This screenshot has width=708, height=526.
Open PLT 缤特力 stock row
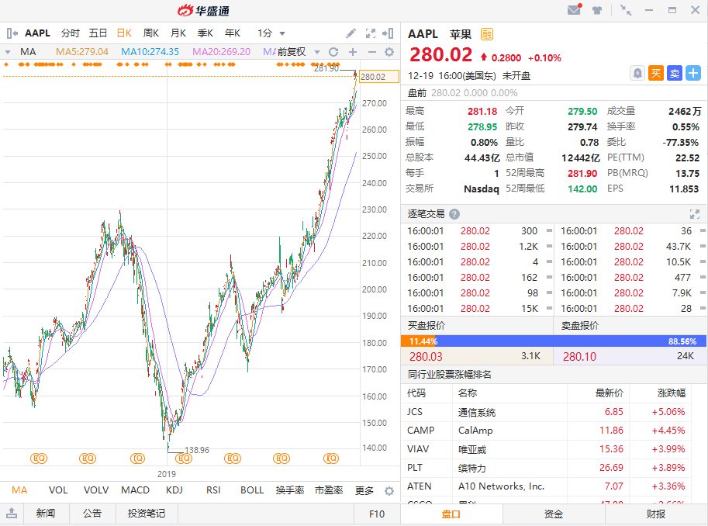[x=547, y=467]
